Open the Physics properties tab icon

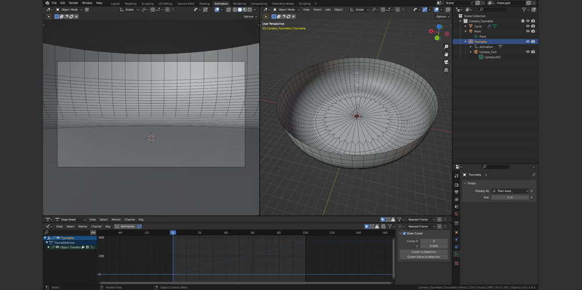click(x=456, y=239)
